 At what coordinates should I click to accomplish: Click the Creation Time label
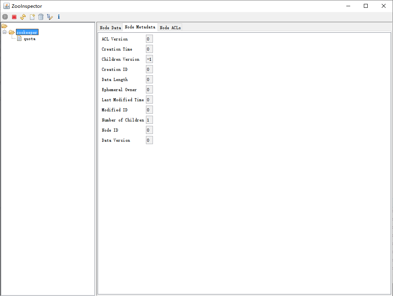(x=117, y=49)
